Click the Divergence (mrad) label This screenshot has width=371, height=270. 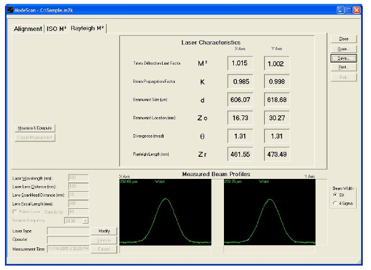pyautogui.click(x=148, y=136)
